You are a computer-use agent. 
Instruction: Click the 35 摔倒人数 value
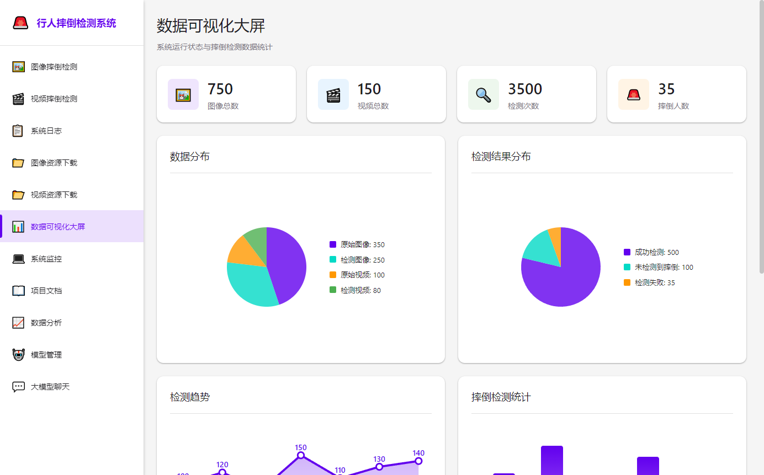(666, 89)
